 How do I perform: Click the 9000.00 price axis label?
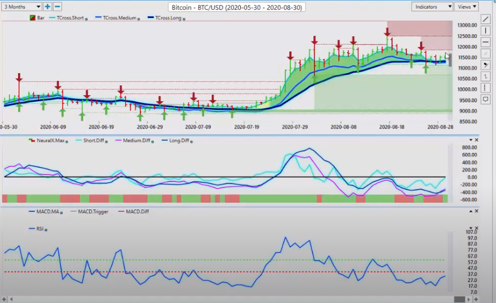pos(467,111)
